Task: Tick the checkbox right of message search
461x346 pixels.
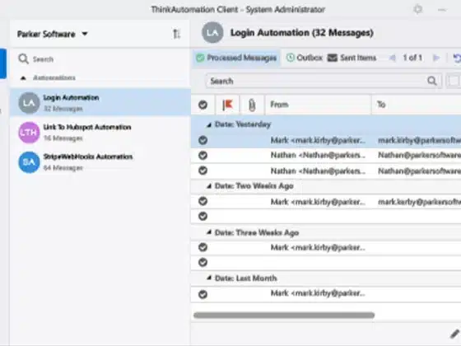Action: click(x=454, y=81)
